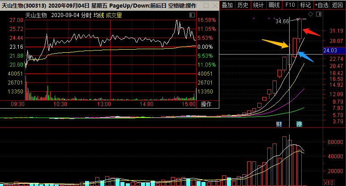Open the 叠加 overlay function

point(227,5)
